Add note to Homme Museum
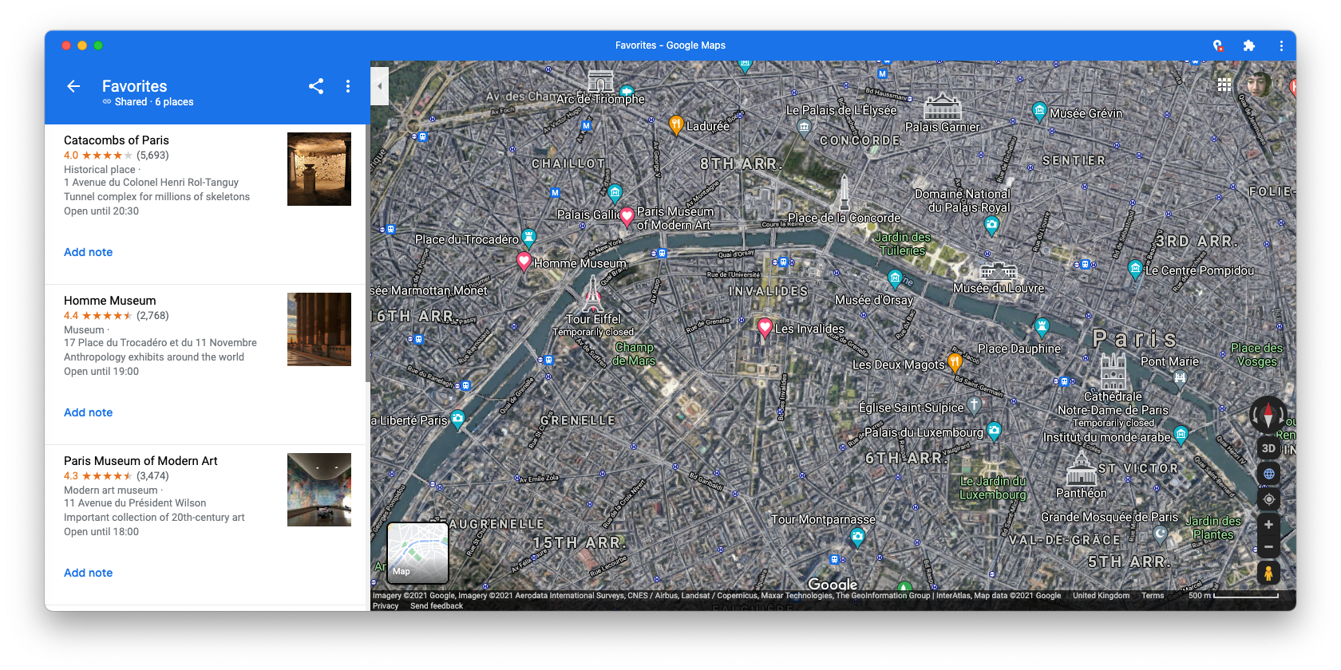Image resolution: width=1341 pixels, height=670 pixels. (x=88, y=412)
